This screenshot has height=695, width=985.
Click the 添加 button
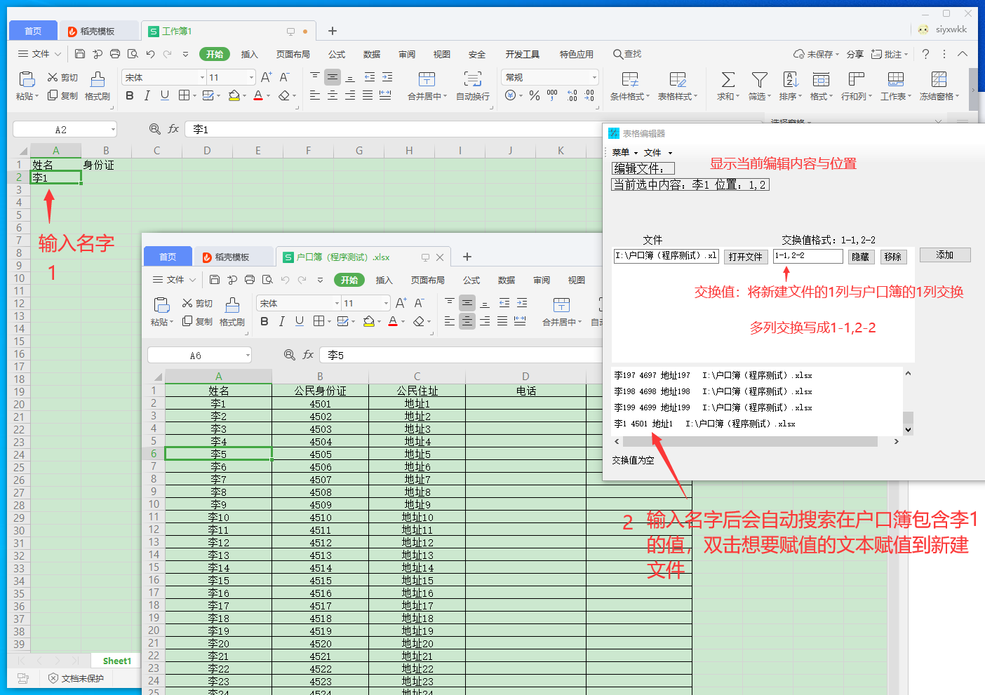coord(945,255)
